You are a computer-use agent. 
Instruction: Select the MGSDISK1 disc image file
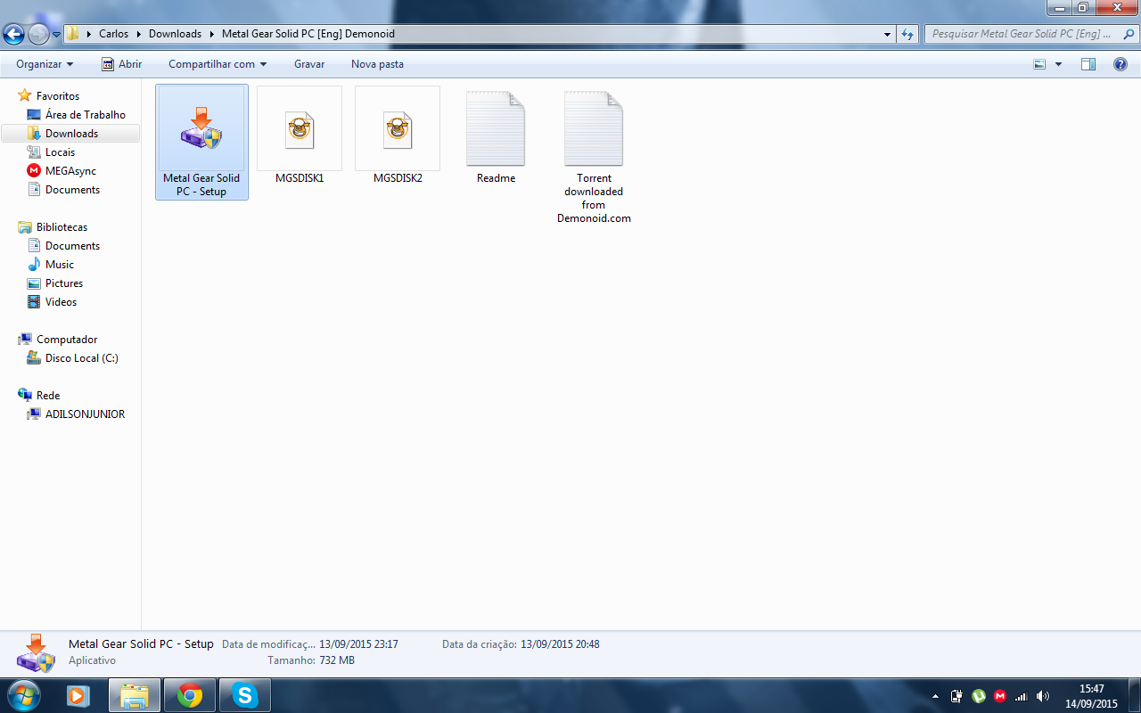tap(300, 135)
